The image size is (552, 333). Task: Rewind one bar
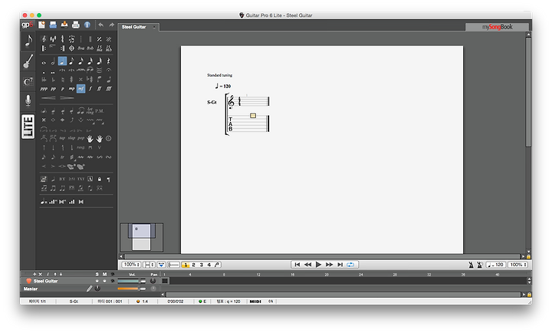tap(307, 265)
